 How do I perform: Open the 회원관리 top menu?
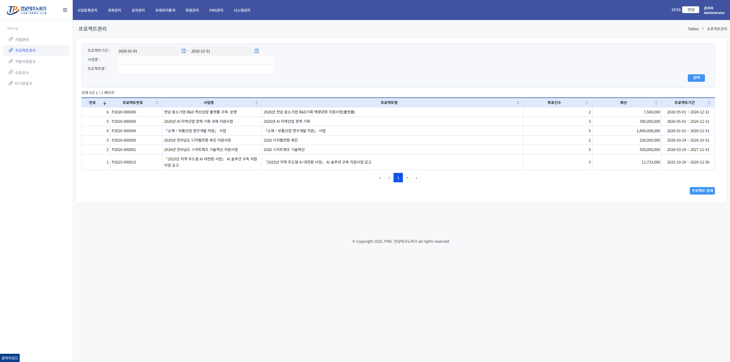[192, 10]
